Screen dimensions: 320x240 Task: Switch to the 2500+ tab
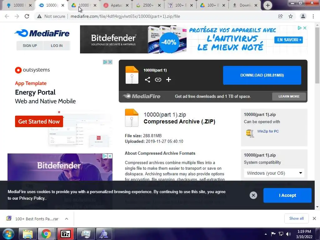pos(148,5)
